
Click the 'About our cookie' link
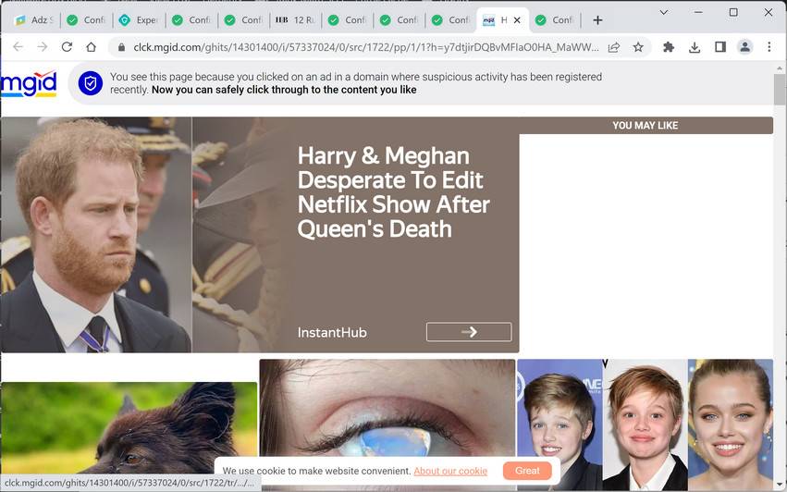450,471
